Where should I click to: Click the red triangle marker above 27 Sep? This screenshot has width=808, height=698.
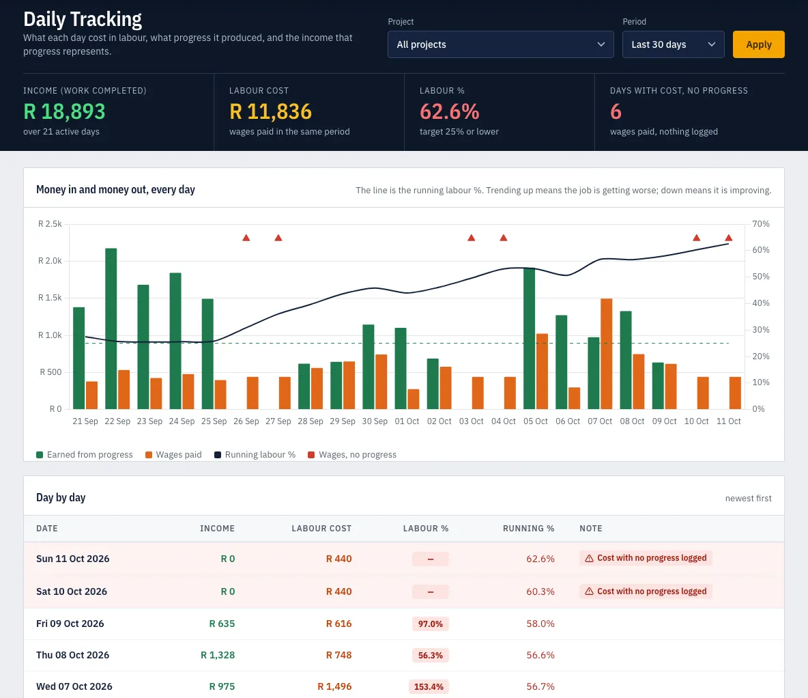pyautogui.click(x=278, y=238)
